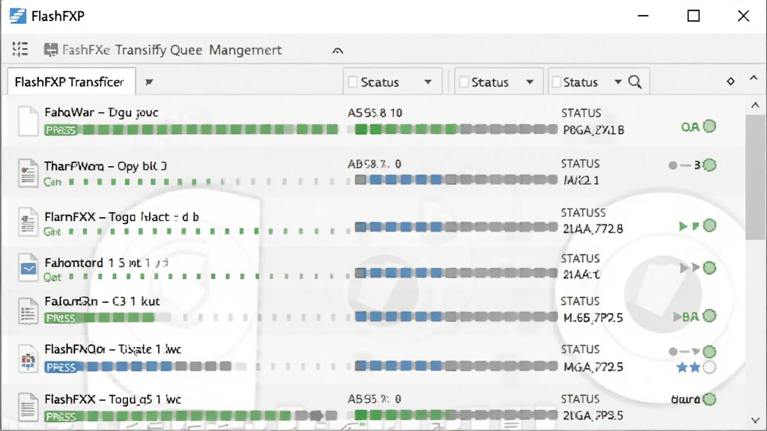This screenshot has height=431, width=767.
Task: Toggle the green status circle in TharPWorg row
Action: 709,165
